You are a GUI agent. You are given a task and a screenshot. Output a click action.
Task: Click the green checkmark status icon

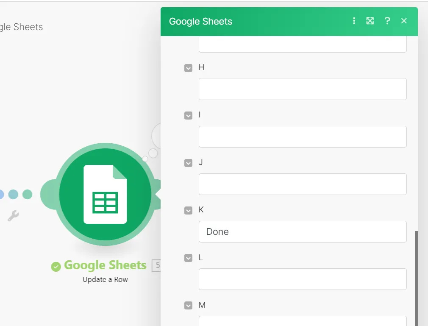(x=56, y=267)
